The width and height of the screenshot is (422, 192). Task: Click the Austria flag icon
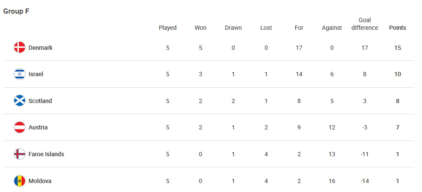(20, 127)
